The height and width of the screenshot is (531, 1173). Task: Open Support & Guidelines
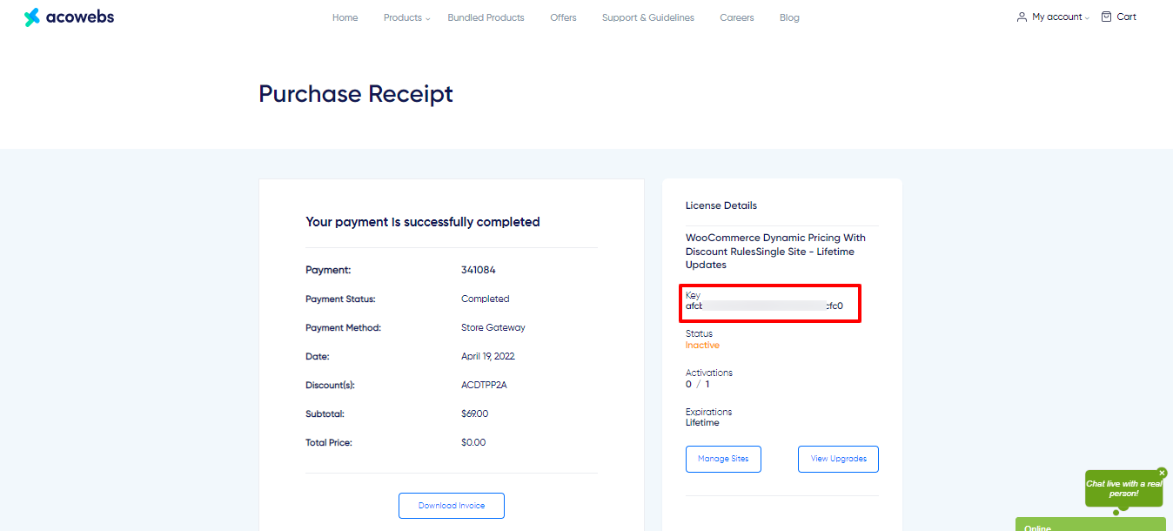click(x=648, y=17)
